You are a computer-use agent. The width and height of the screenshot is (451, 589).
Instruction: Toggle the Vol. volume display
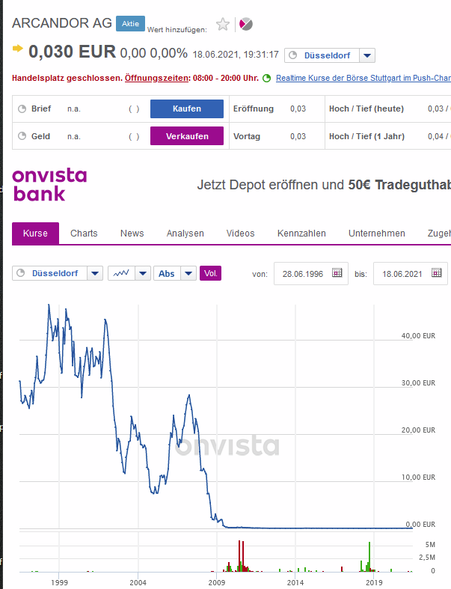tap(210, 273)
